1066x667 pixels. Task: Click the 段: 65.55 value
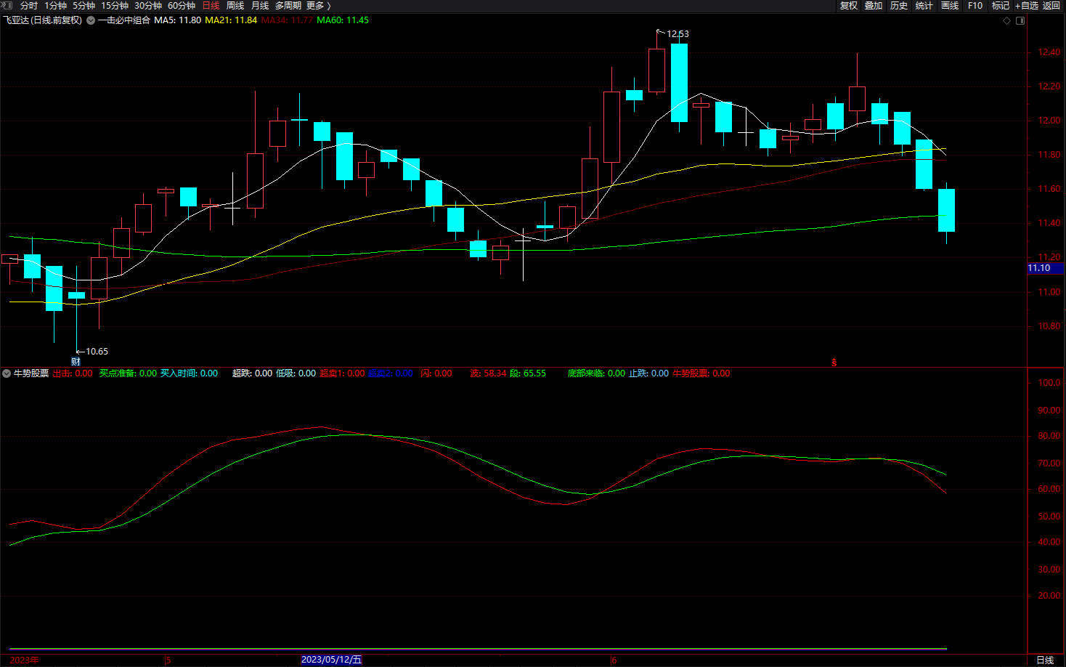pos(528,373)
